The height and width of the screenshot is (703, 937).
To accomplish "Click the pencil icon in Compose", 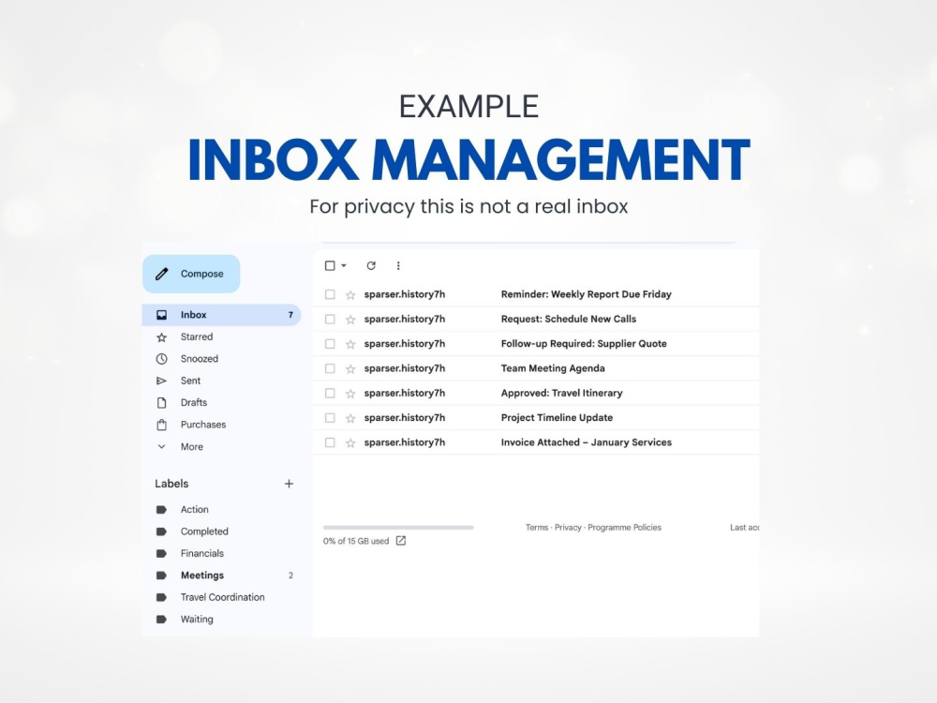I will (x=161, y=274).
